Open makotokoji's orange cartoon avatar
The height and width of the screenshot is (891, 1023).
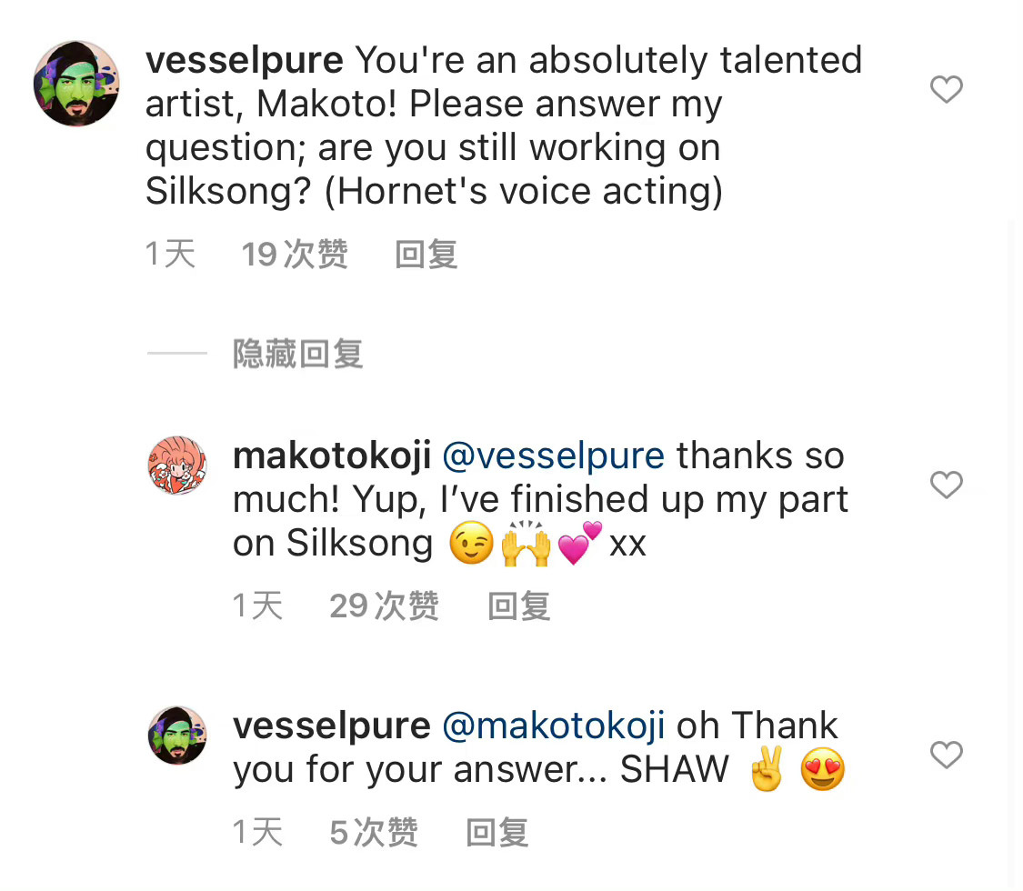click(177, 466)
